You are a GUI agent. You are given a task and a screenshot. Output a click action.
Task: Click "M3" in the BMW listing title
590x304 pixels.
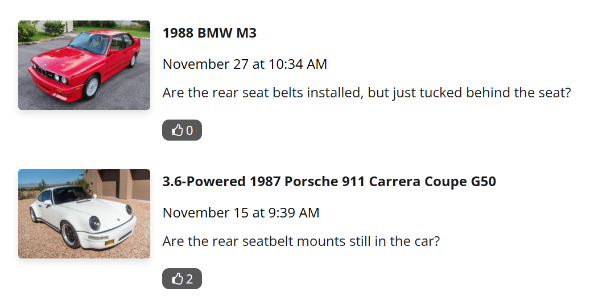(246, 33)
